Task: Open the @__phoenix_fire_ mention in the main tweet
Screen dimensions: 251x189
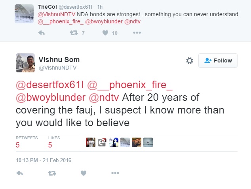Action: point(130,85)
